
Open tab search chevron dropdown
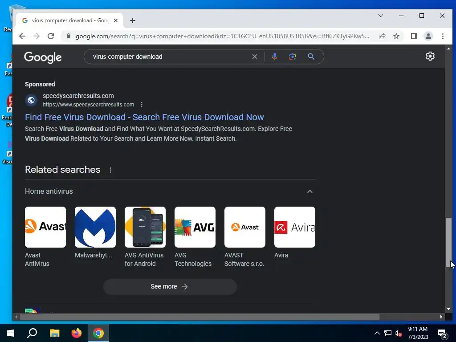(x=381, y=16)
